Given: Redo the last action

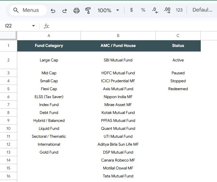Looking at the screenshot, I should (x=65, y=11).
